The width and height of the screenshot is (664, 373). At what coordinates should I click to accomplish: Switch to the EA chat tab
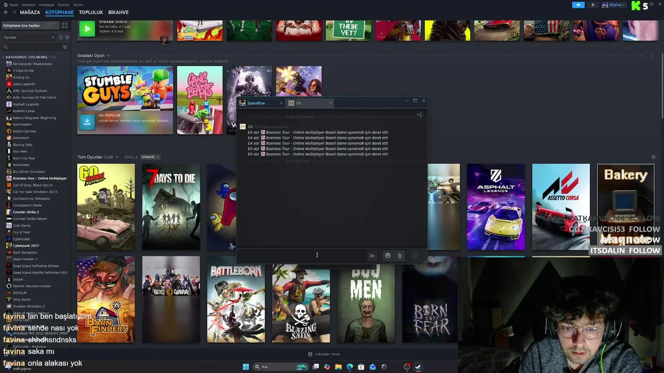tap(310, 103)
